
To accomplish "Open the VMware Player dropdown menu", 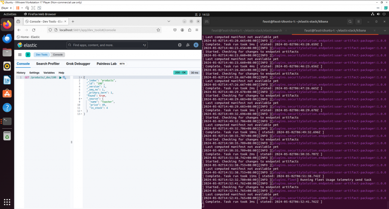I will tap(6, 8).
